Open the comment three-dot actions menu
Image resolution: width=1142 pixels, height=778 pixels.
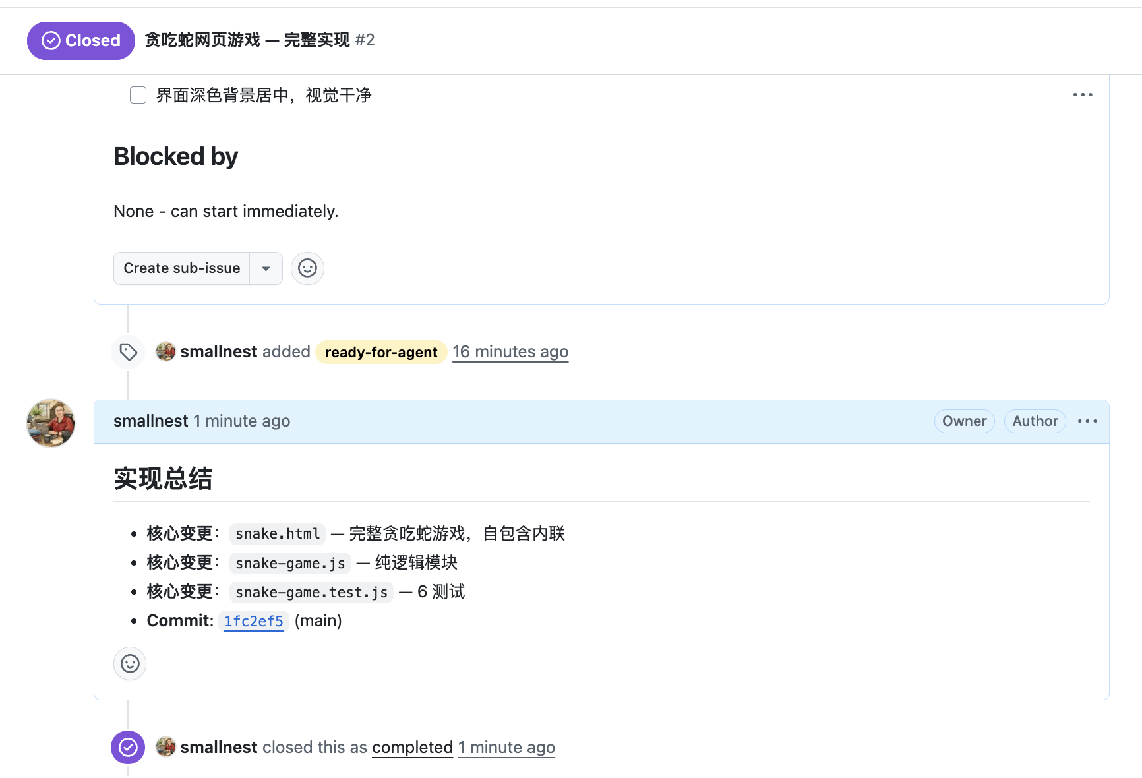tap(1087, 421)
